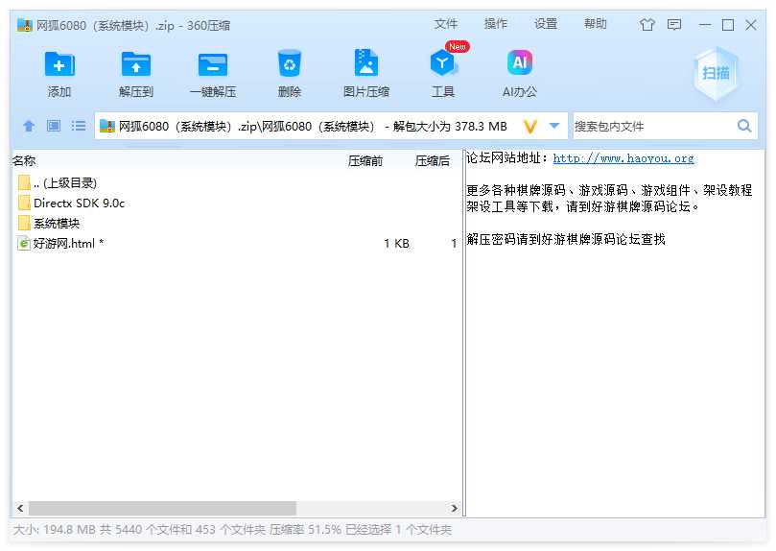Sort by the 名称 column header

(24, 160)
